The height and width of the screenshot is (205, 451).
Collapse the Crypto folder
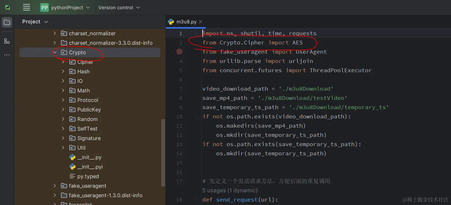point(55,52)
